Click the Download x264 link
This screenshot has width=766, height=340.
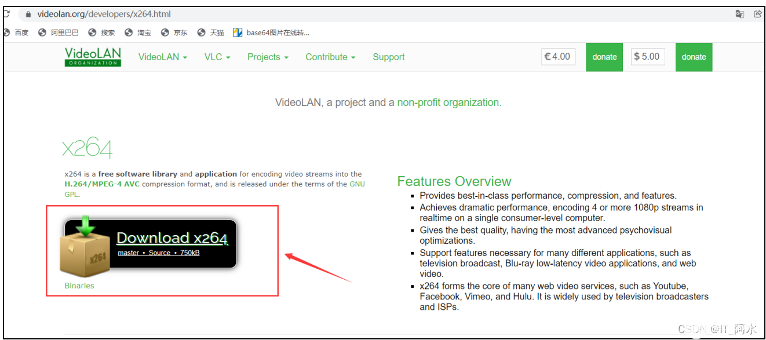pyautogui.click(x=172, y=238)
